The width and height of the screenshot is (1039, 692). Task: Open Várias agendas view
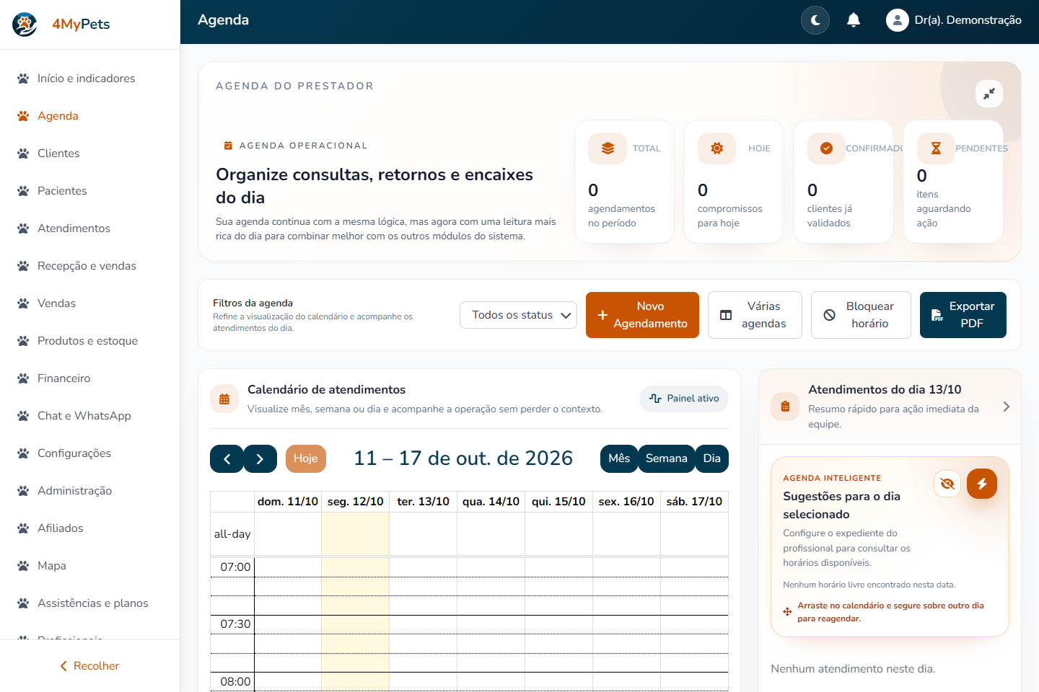755,315
